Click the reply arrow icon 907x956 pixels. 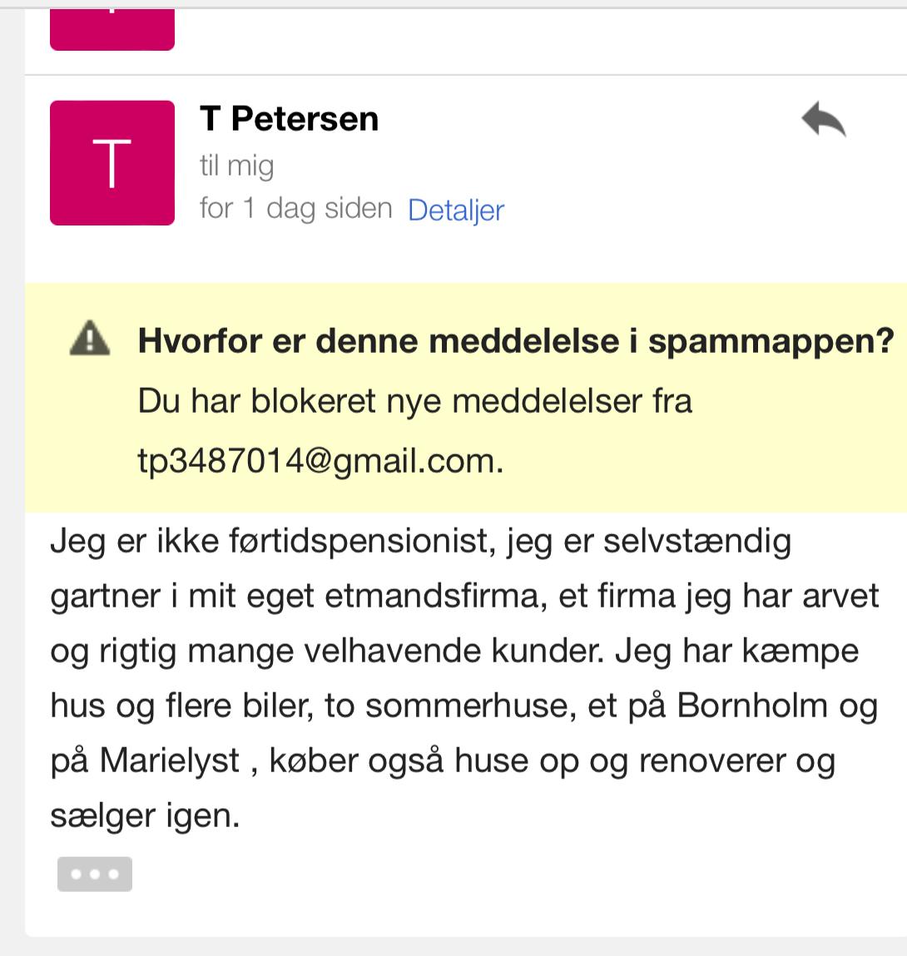tap(823, 120)
